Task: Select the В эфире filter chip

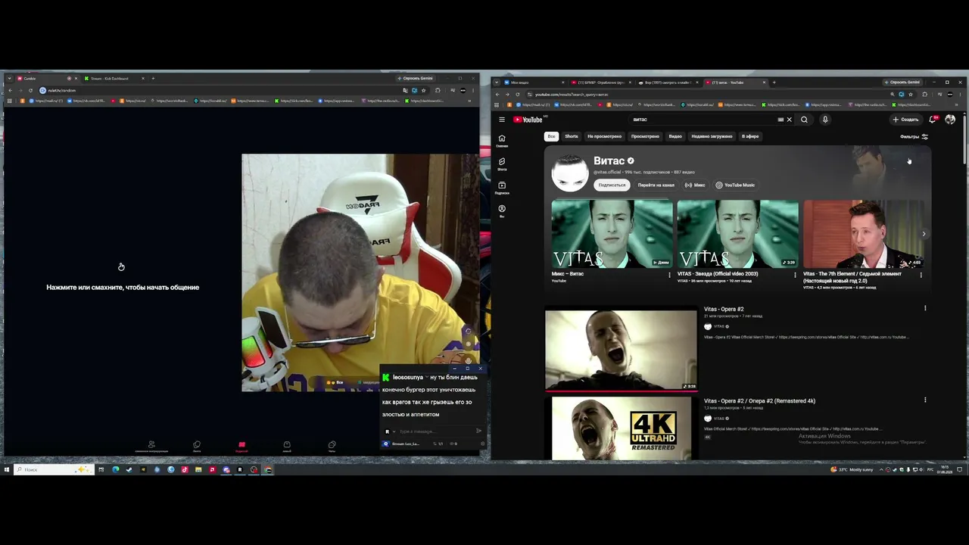Action: 750,136
